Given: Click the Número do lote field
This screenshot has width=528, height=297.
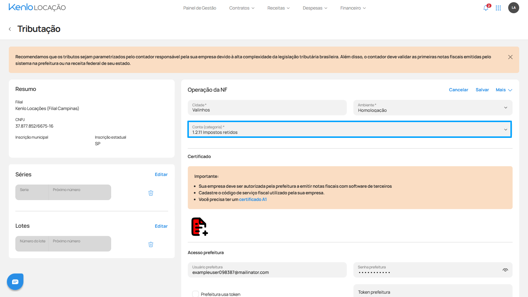Looking at the screenshot, I should 32,243.
